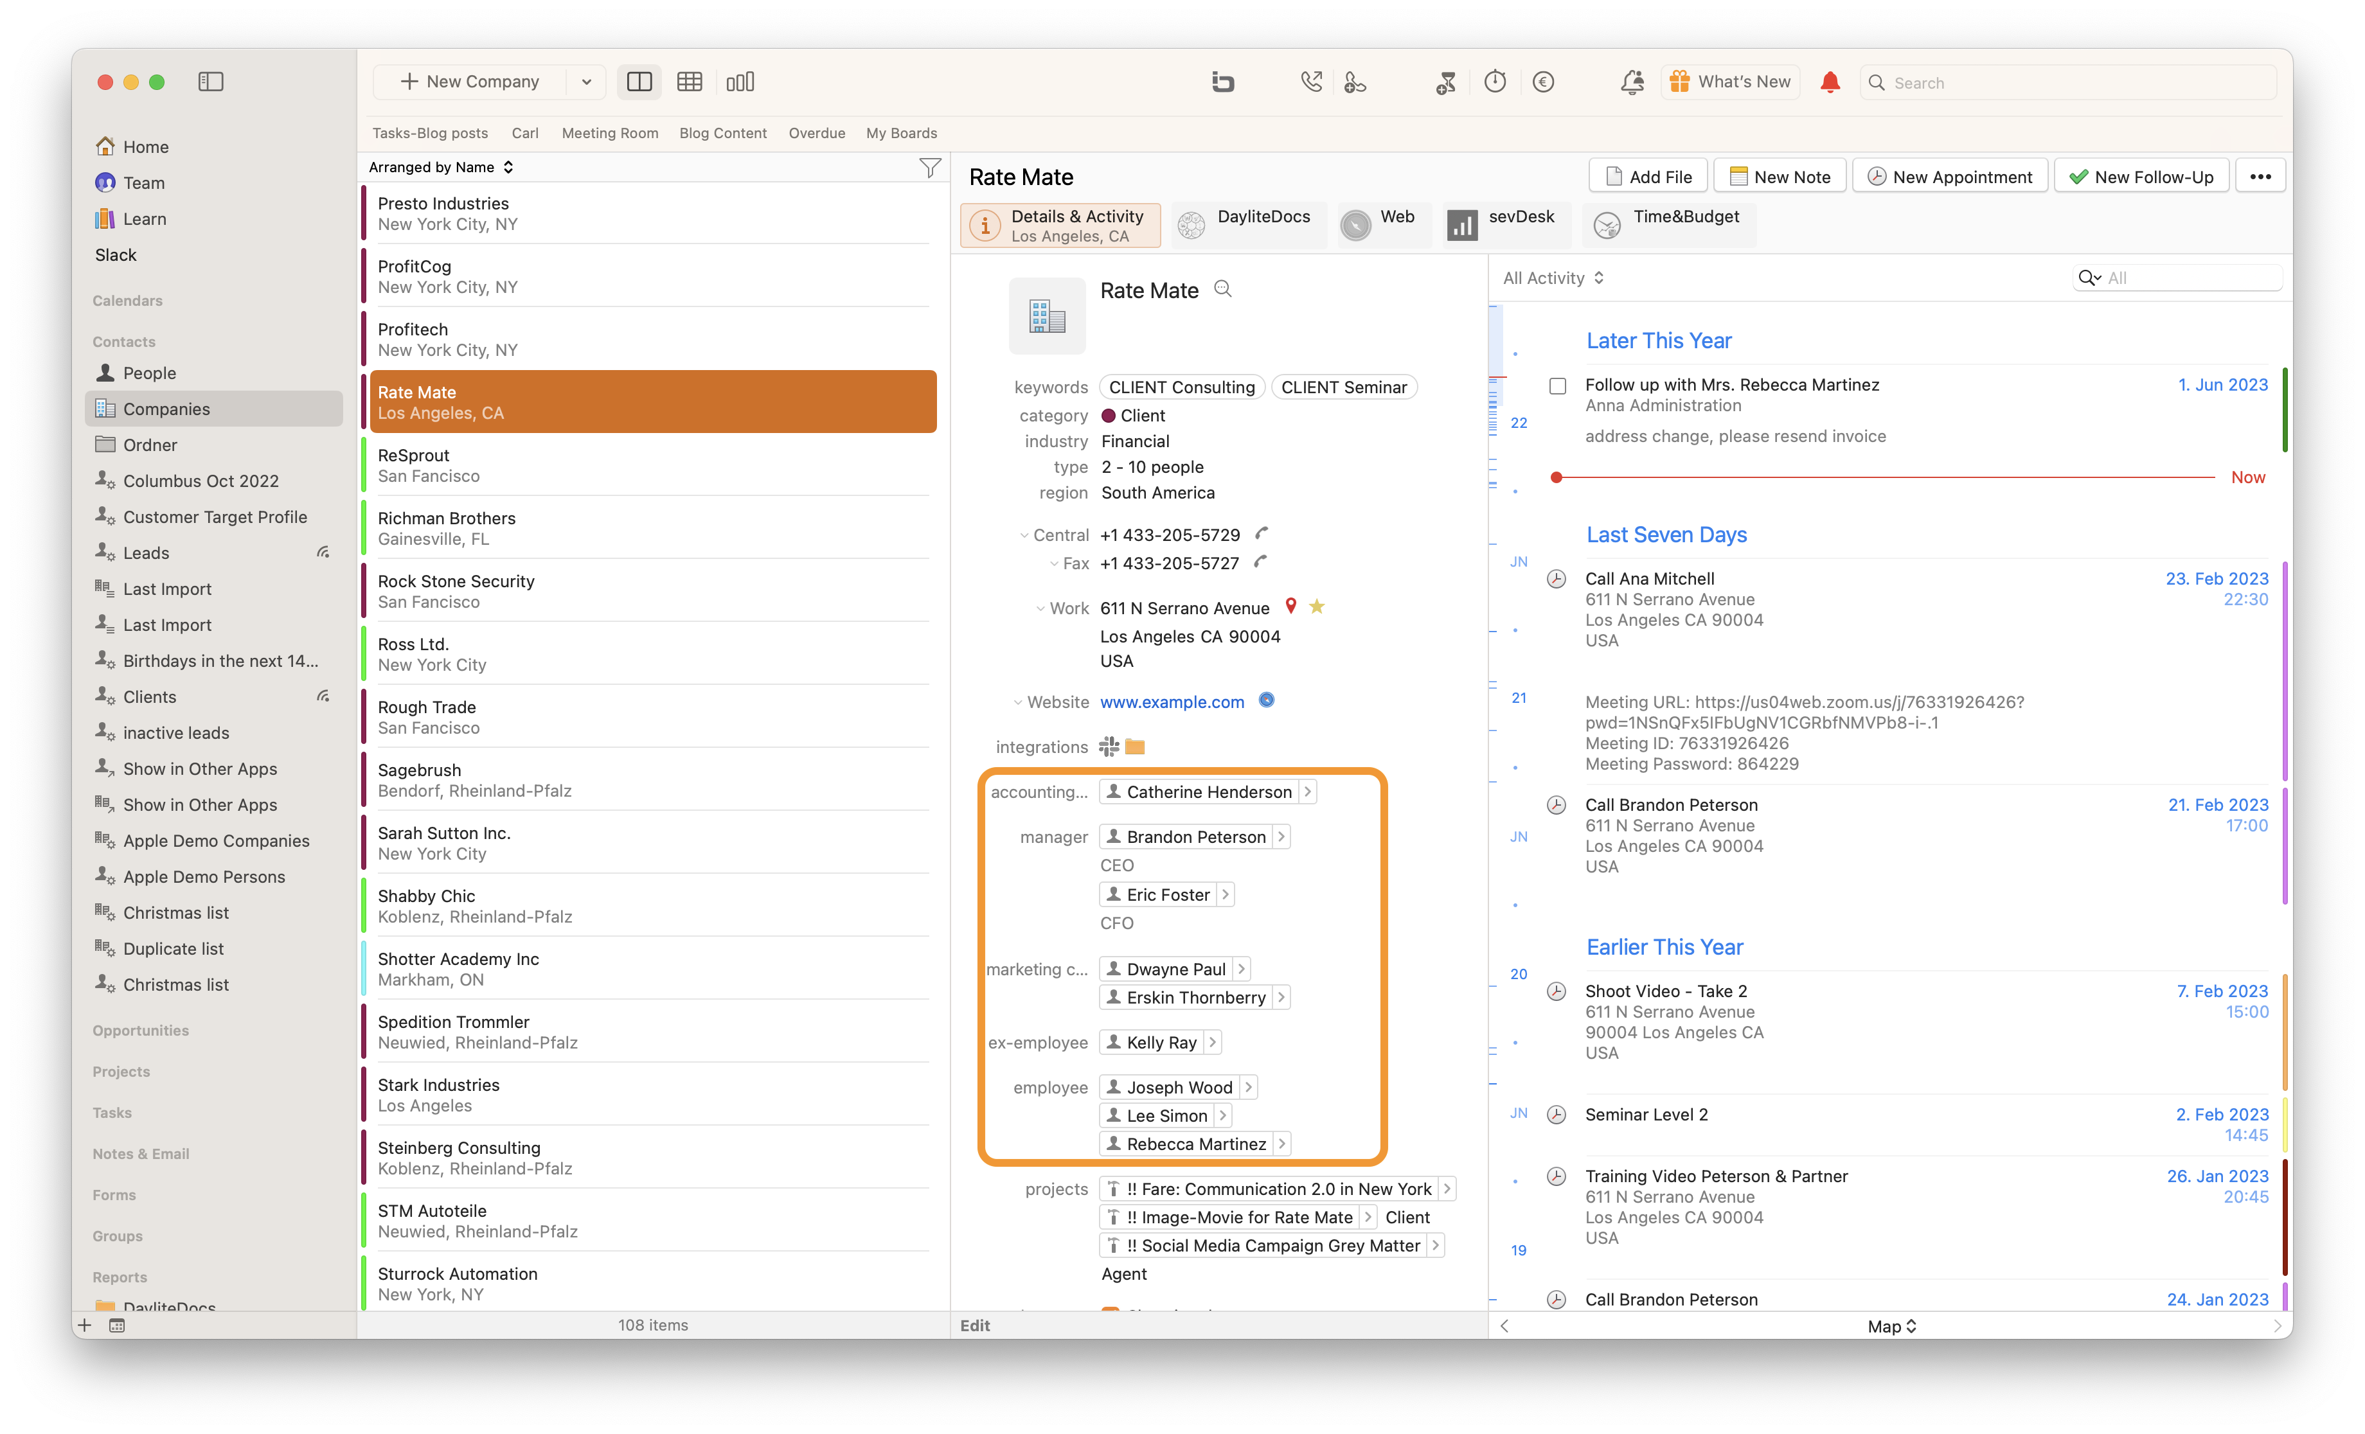Open Image-Movie for Rate Mate project

click(1238, 1217)
